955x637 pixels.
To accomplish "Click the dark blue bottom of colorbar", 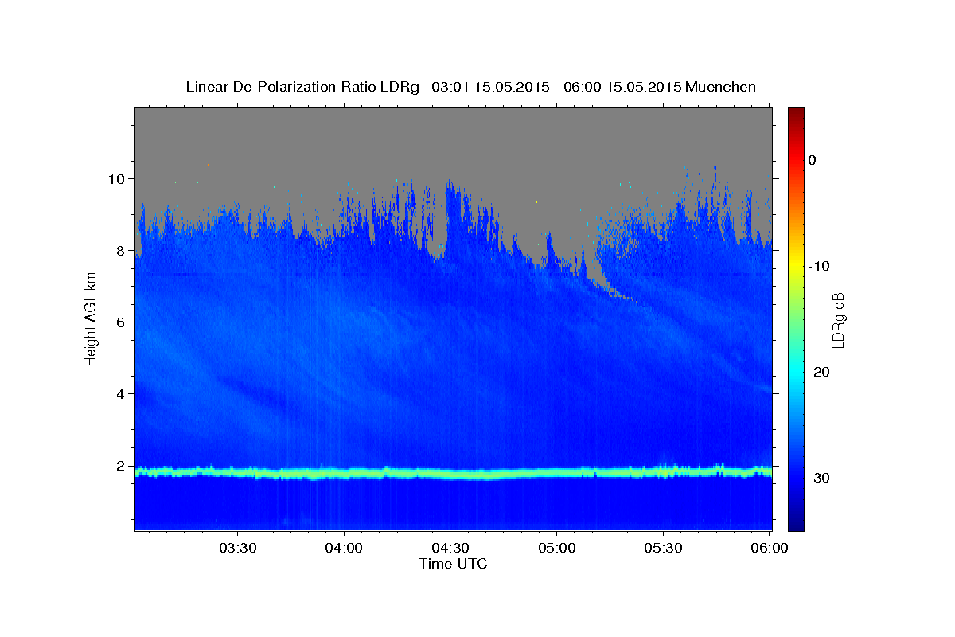I will (796, 522).
